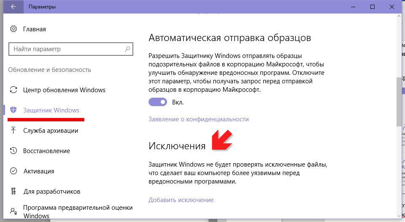Open Центр обновления Windows section
The height and width of the screenshot is (222, 405).
click(x=64, y=90)
